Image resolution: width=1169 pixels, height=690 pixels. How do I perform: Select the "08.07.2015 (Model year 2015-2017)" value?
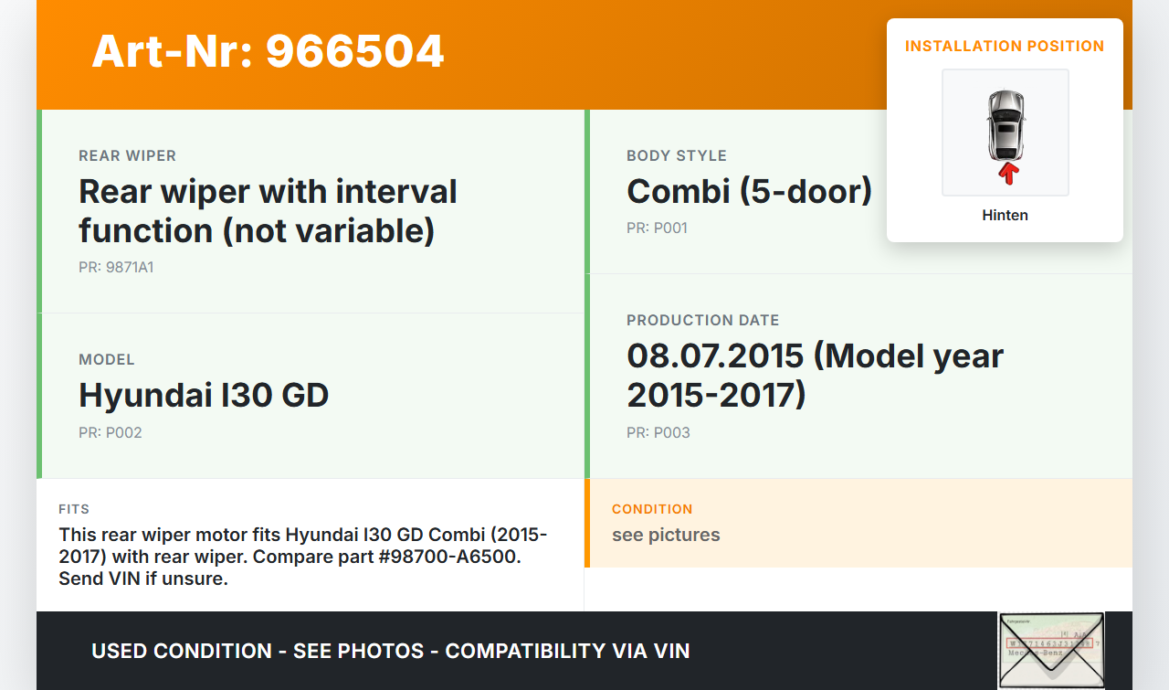(815, 376)
